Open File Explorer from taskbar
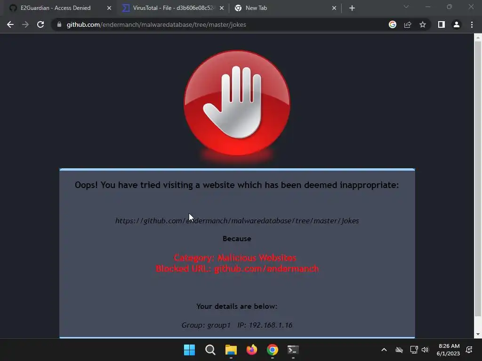 (x=231, y=350)
